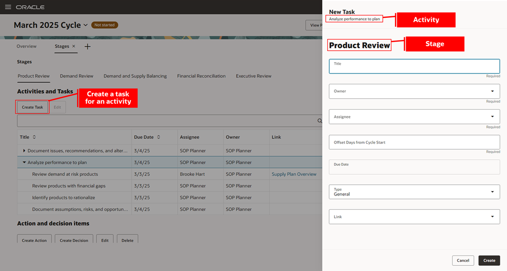This screenshot has height=271, width=507.
Task: Cancel the New Task panel
Action: [x=463, y=260]
